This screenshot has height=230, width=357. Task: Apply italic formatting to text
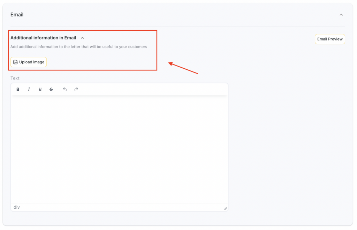point(29,89)
